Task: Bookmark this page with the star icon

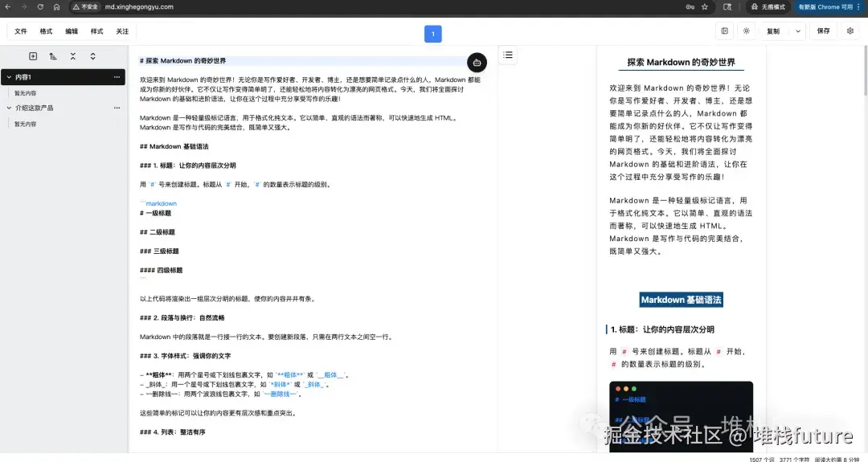Action: click(705, 6)
